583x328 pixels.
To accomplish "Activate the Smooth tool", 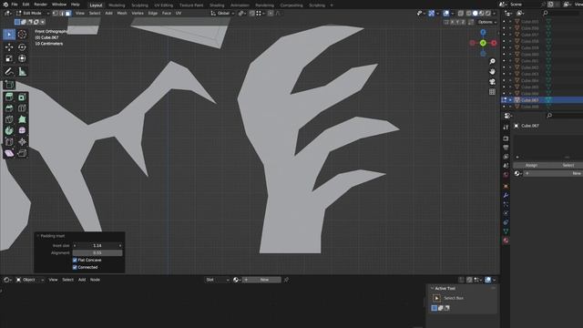I will click(22, 130).
